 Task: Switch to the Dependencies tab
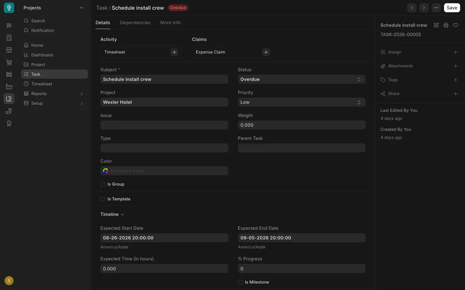(135, 22)
